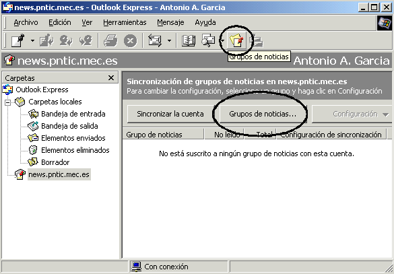394x274 pixels.
Task: Select the Carpetas locales folder
Action: click(x=55, y=102)
